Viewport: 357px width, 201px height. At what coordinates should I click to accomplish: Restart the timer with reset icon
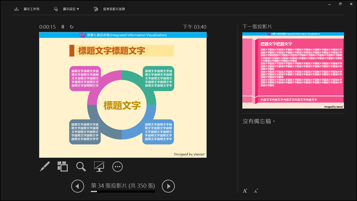click(72, 27)
